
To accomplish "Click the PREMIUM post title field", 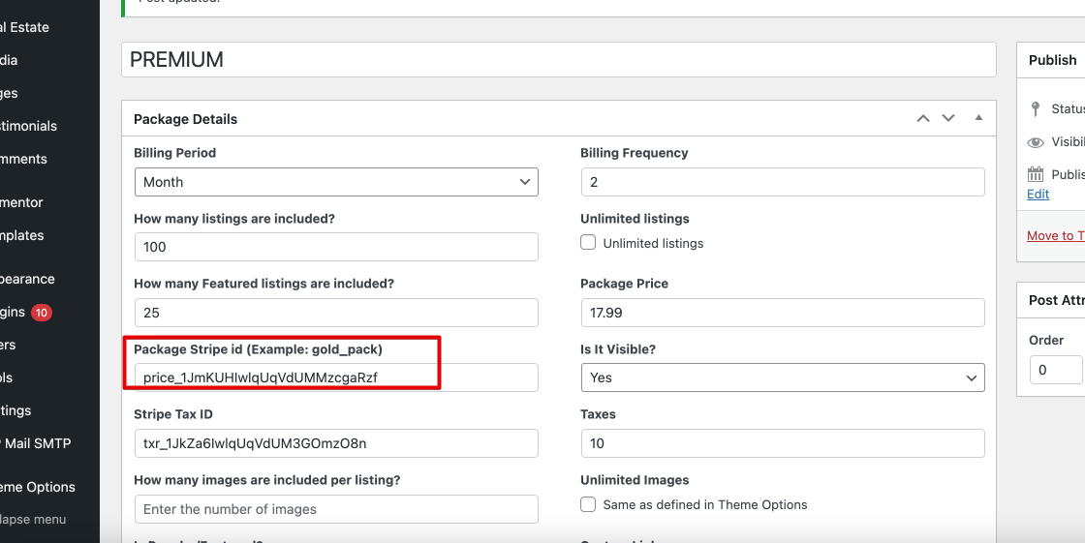I will (558, 59).
